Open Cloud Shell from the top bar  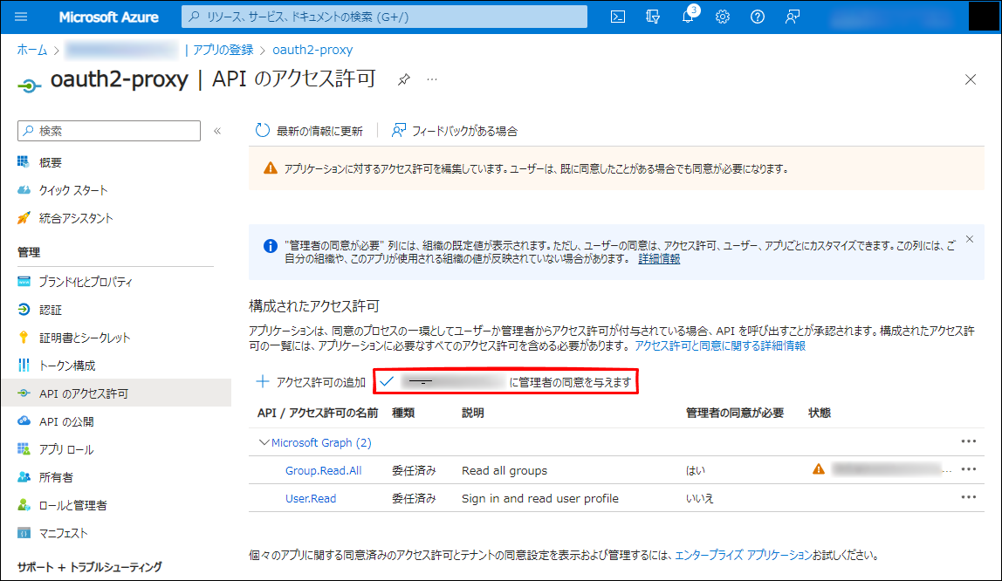[618, 17]
